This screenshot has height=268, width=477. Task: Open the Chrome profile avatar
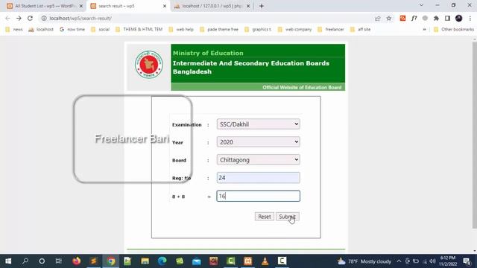pyautogui.click(x=459, y=18)
